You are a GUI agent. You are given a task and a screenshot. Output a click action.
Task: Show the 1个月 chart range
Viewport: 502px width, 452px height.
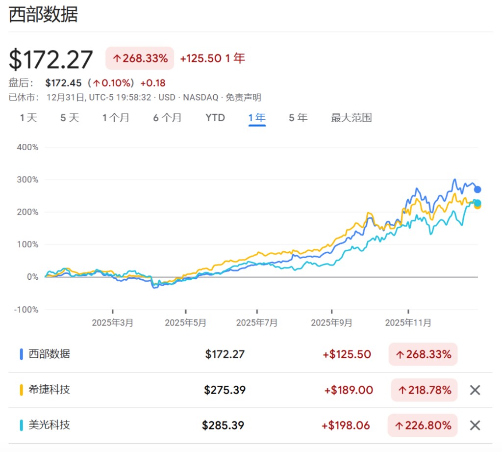(116, 118)
